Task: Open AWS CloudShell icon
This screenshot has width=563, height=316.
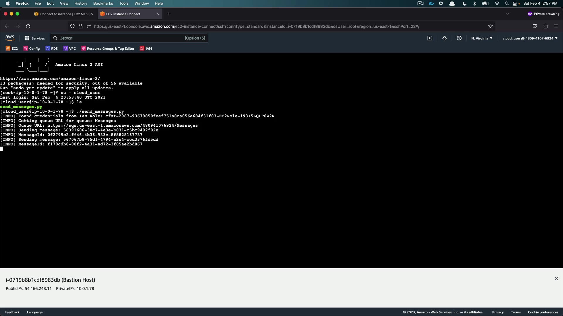Action: click(430, 38)
